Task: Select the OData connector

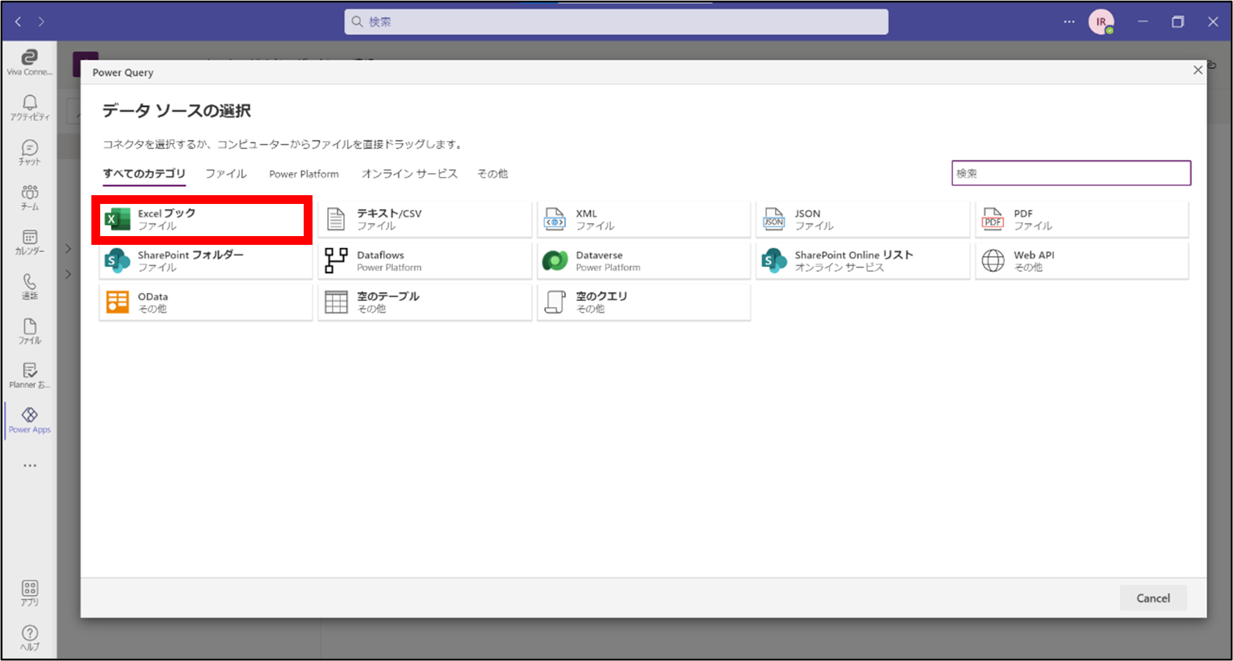Action: (205, 302)
